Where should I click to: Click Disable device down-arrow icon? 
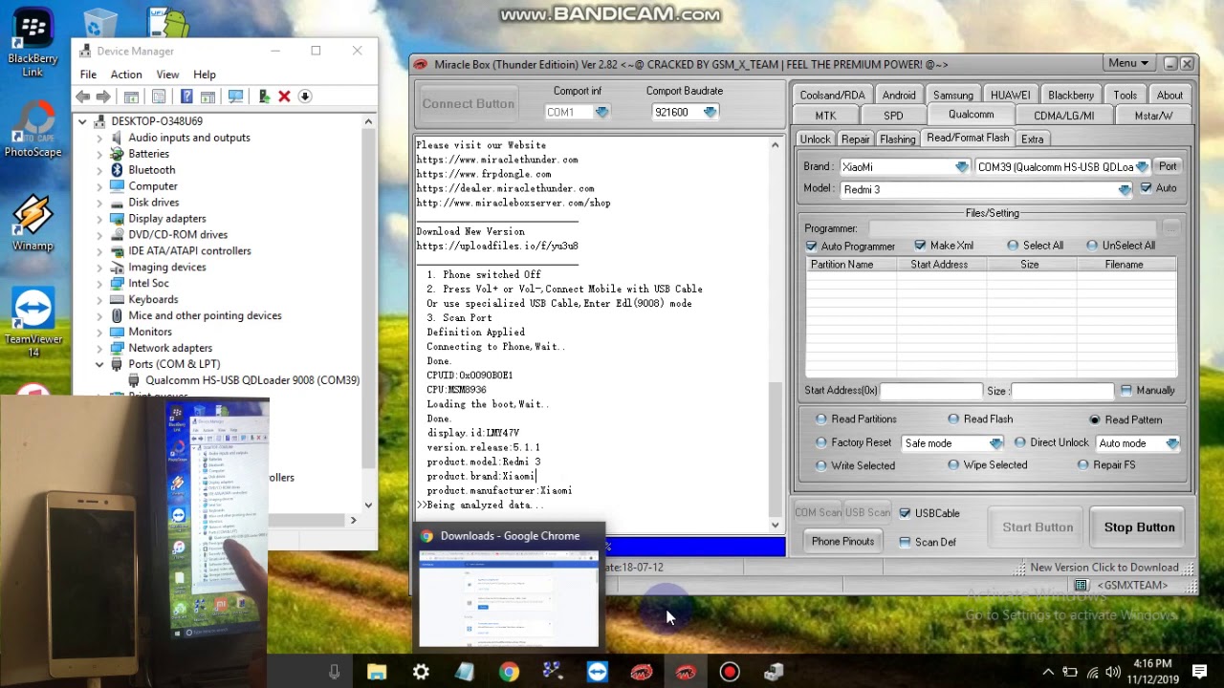point(305,97)
